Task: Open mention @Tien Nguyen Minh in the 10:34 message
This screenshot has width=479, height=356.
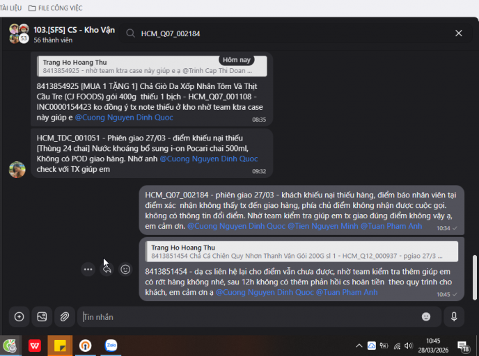Action: pyautogui.click(x=323, y=226)
